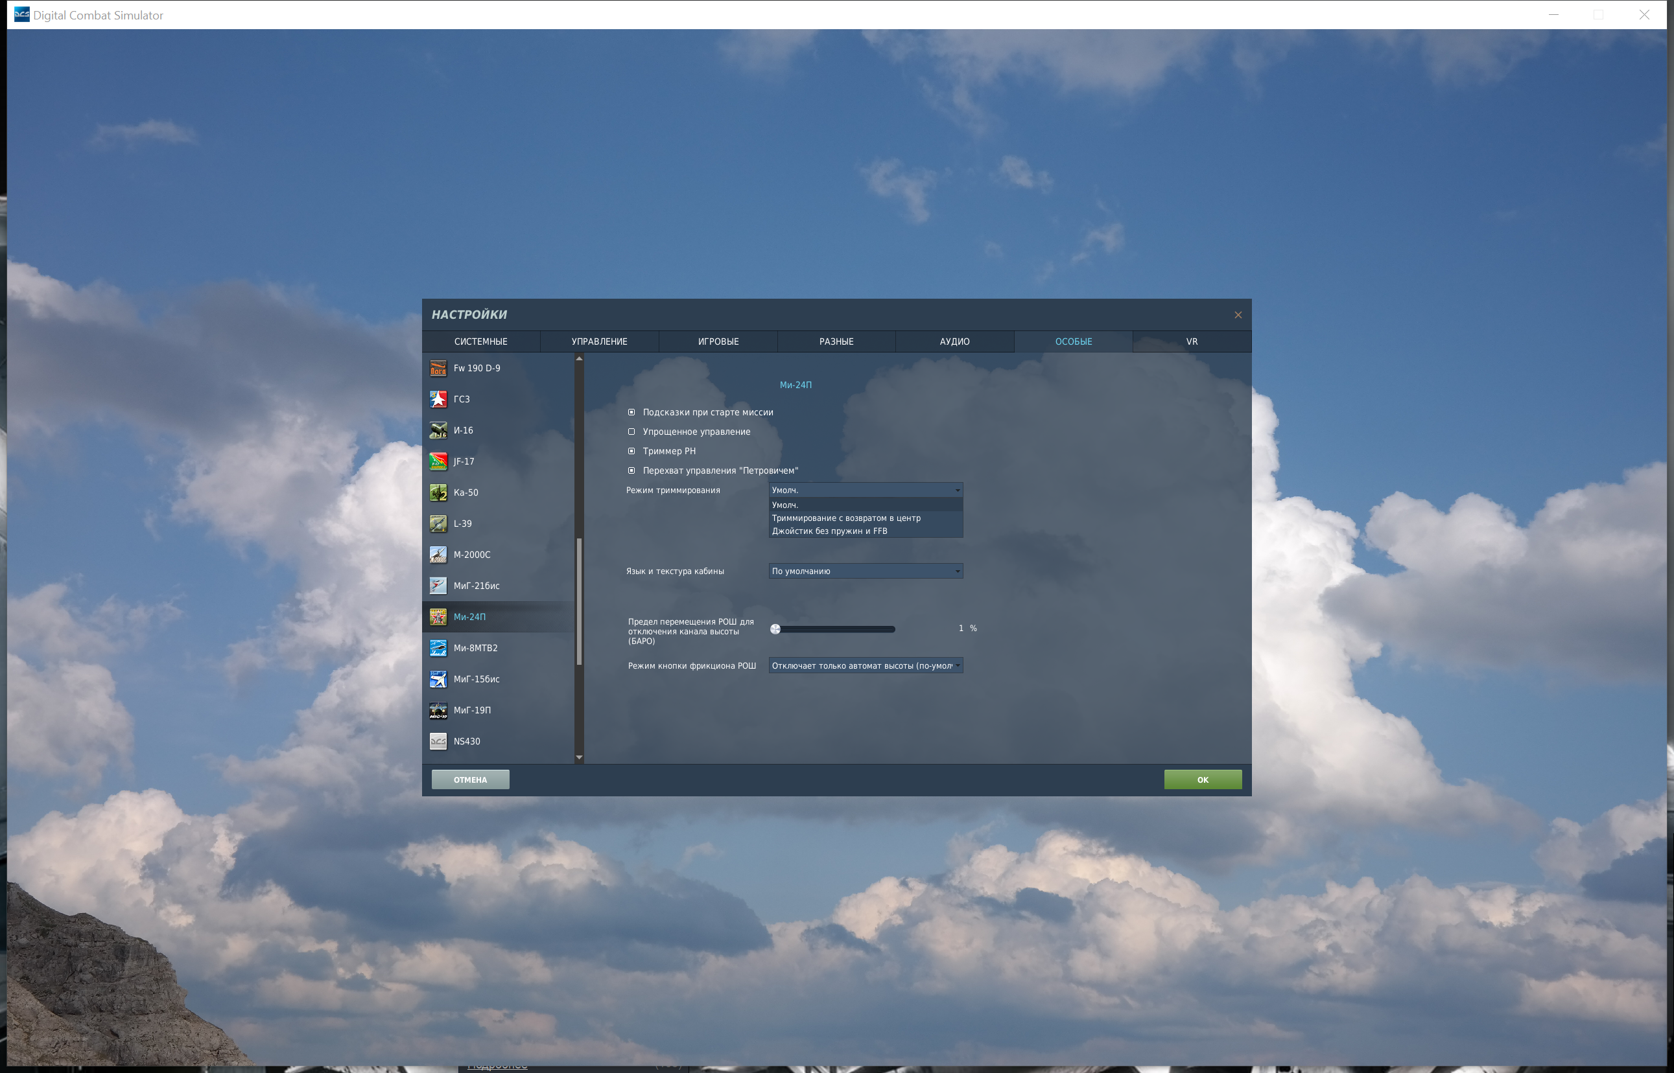Switch to the УПРАВЛЕНИЕ tab
The image size is (1674, 1073).
coord(599,341)
